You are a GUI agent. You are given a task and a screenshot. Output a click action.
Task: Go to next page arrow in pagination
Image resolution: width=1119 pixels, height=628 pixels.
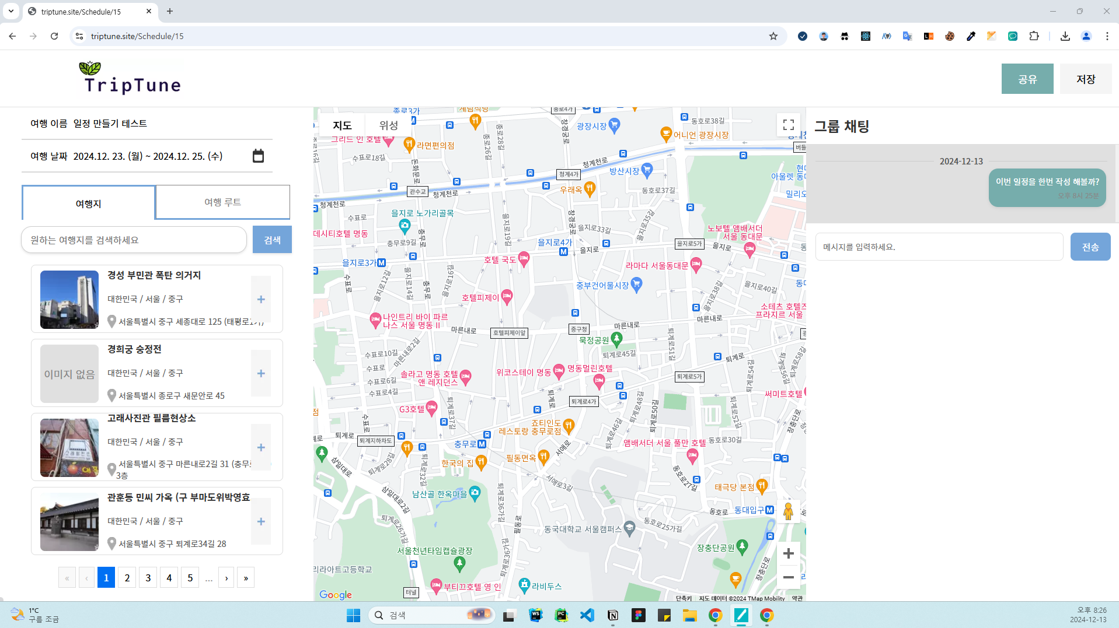(226, 578)
